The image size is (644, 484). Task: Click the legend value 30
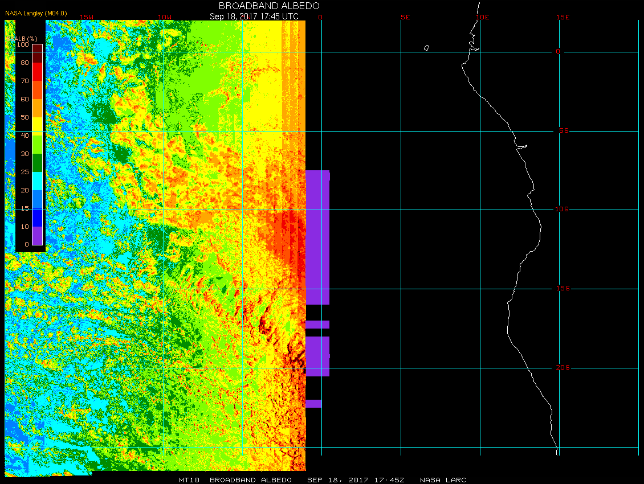coord(25,154)
